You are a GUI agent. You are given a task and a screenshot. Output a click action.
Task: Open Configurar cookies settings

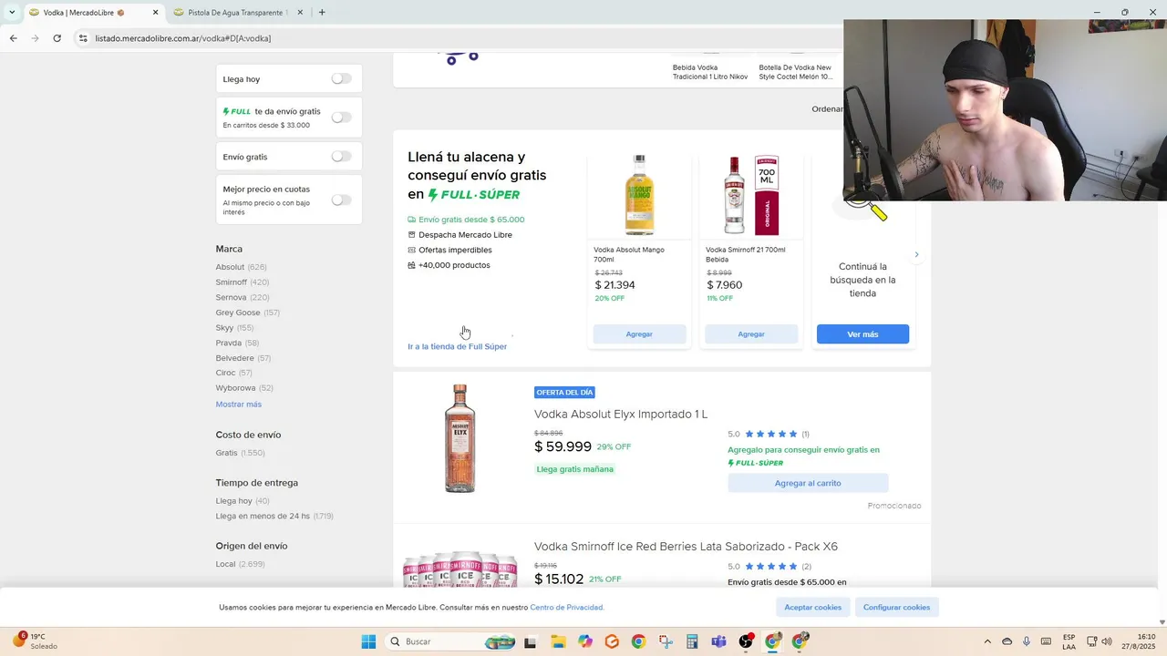897,607
